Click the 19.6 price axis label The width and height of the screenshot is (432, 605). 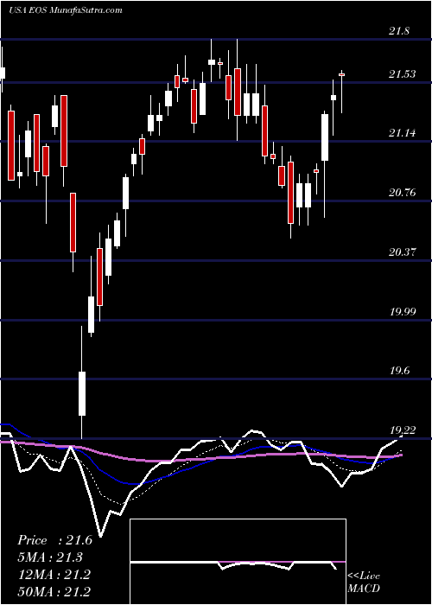399,371
